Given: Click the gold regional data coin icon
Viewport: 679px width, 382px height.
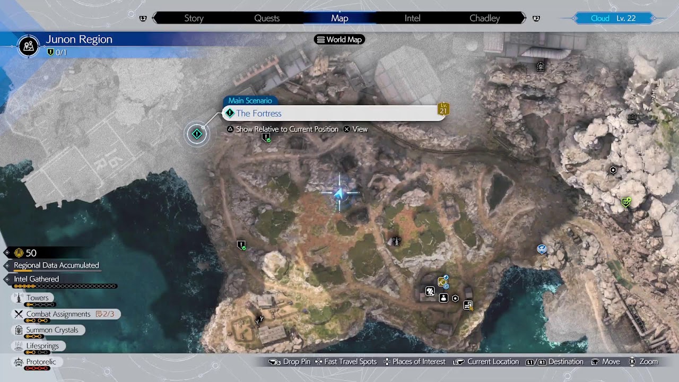Looking at the screenshot, I should [x=20, y=253].
